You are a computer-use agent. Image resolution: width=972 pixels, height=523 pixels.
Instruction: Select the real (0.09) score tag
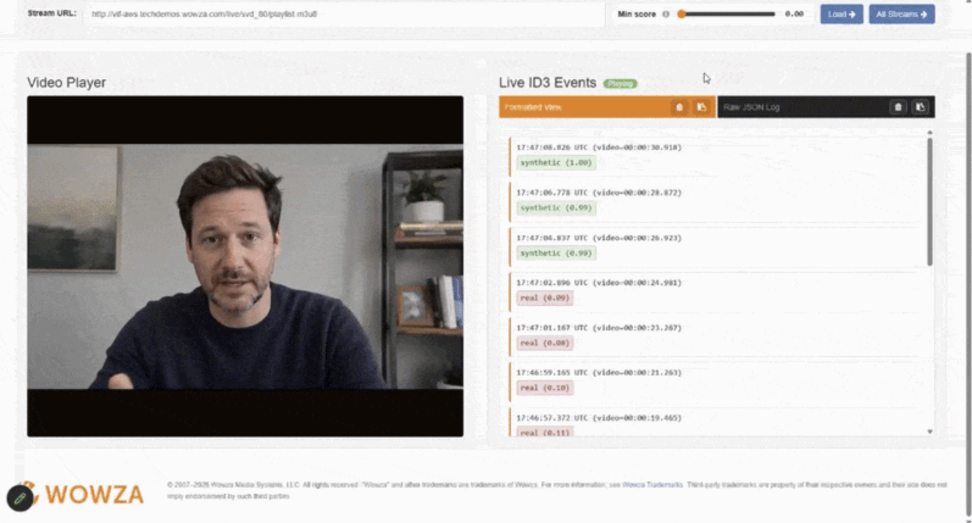pos(545,298)
